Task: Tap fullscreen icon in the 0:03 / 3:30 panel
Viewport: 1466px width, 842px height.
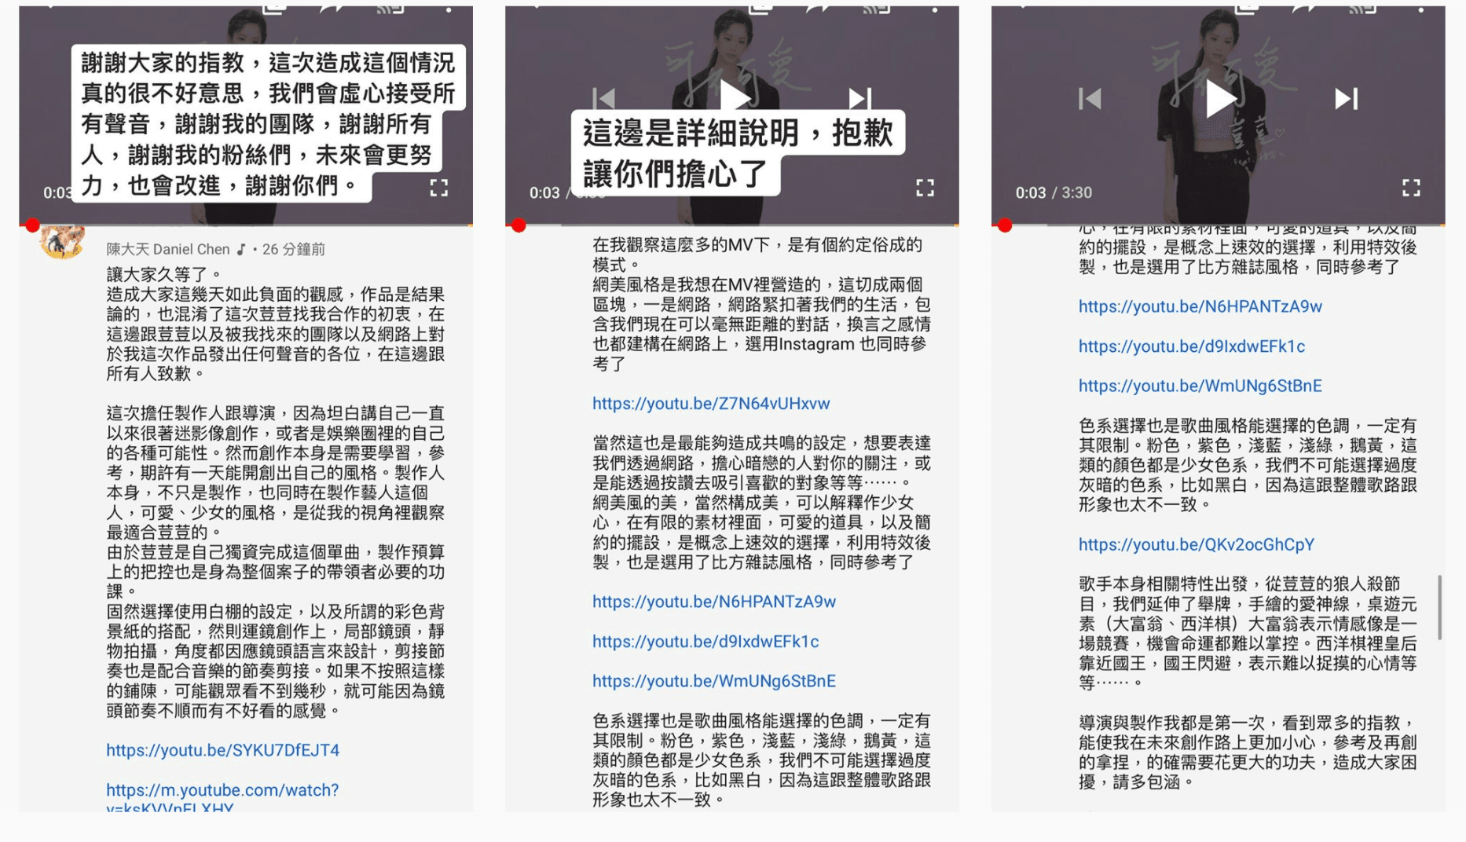Action: coord(1411,188)
